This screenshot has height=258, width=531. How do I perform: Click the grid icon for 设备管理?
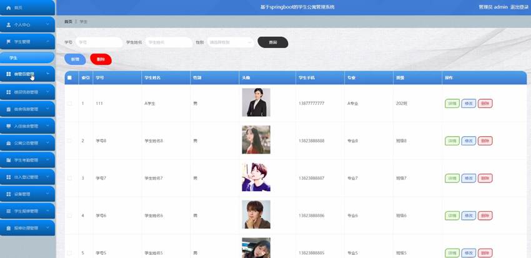tap(9, 194)
